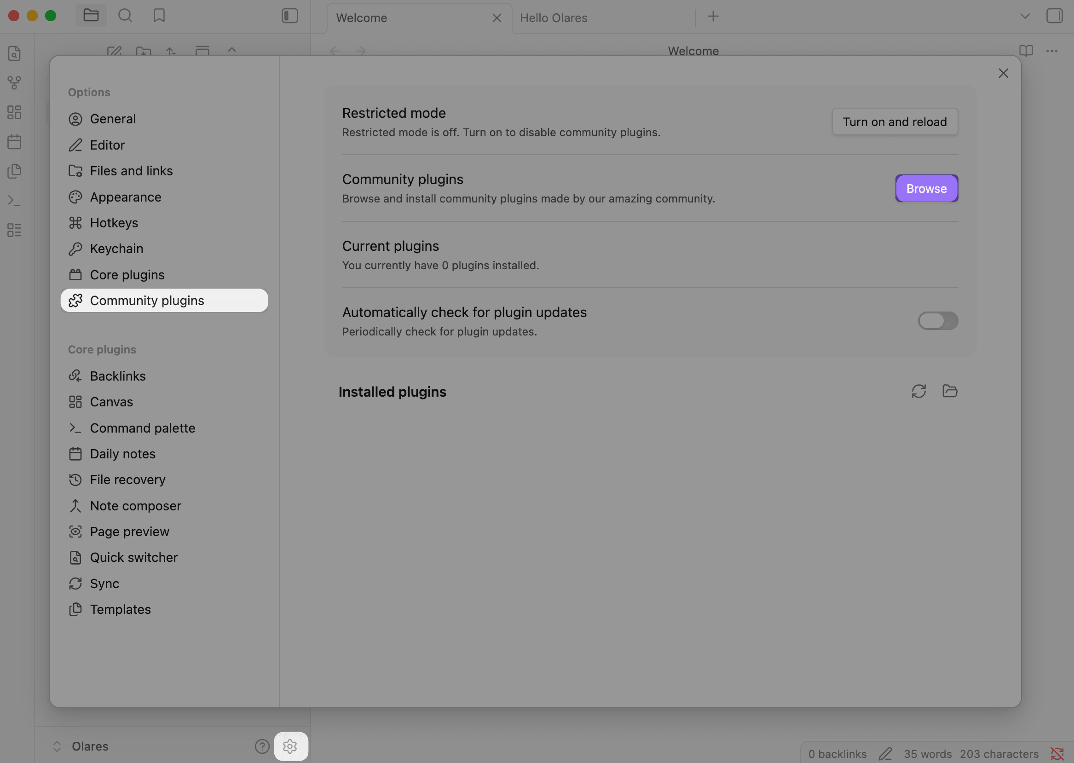Open Command palette plugin settings
1074x763 pixels.
point(164,428)
